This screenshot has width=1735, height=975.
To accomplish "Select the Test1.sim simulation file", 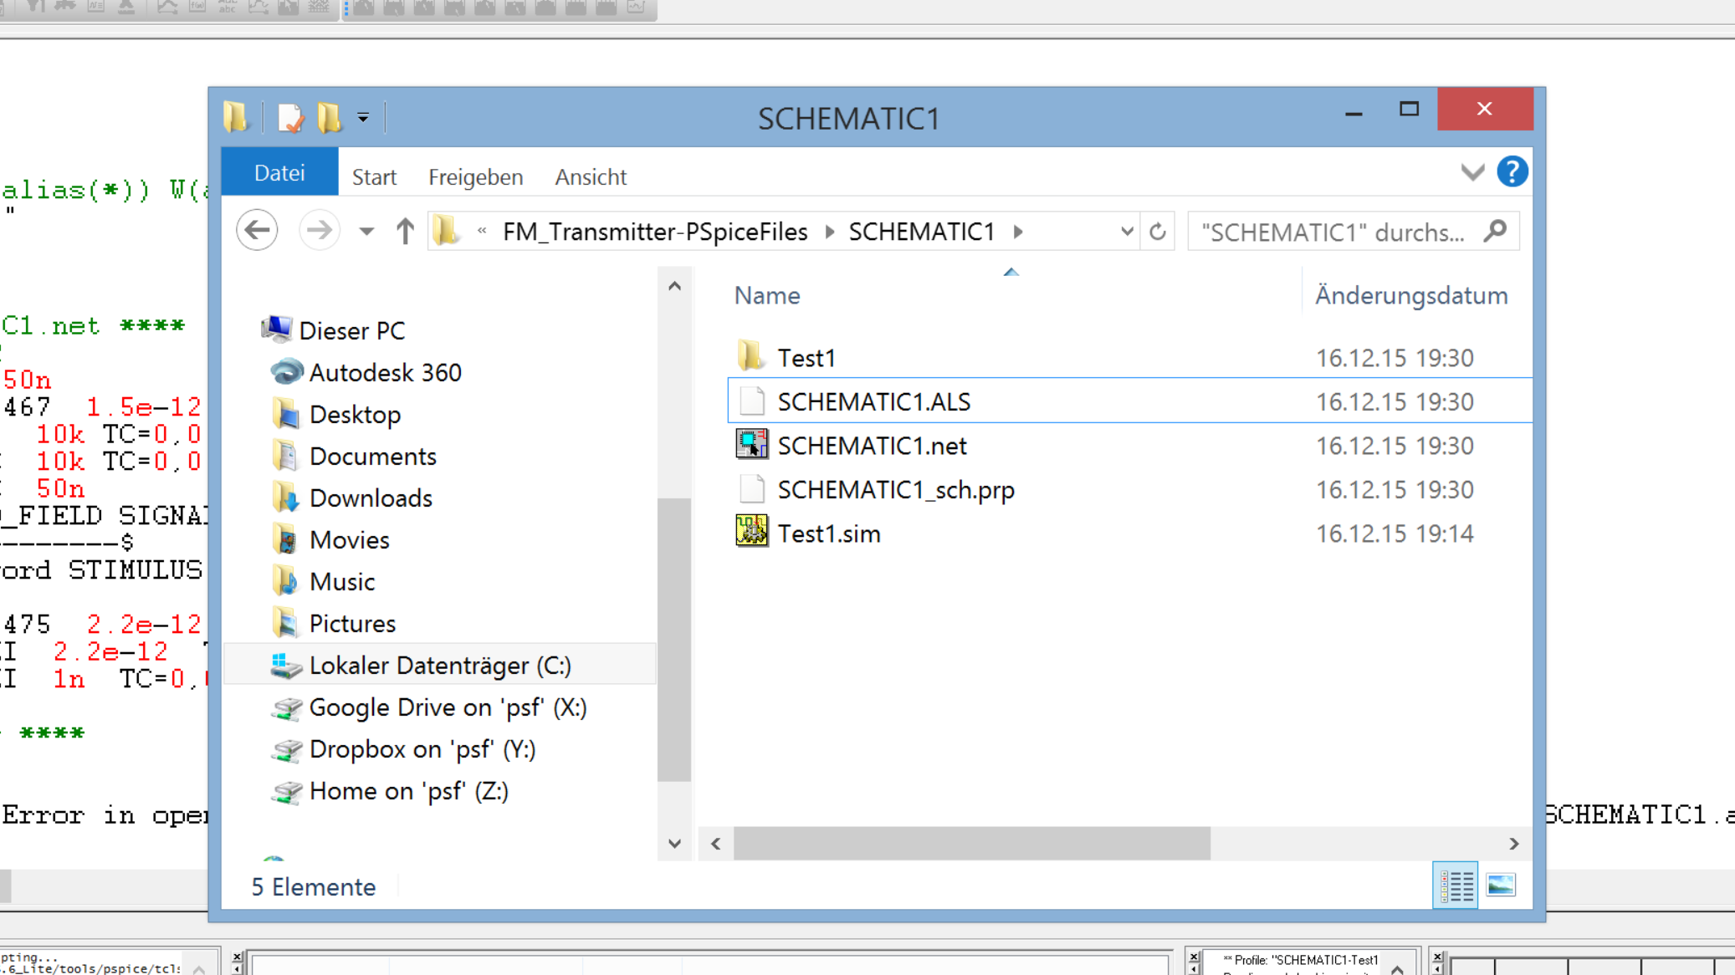I will (828, 533).
